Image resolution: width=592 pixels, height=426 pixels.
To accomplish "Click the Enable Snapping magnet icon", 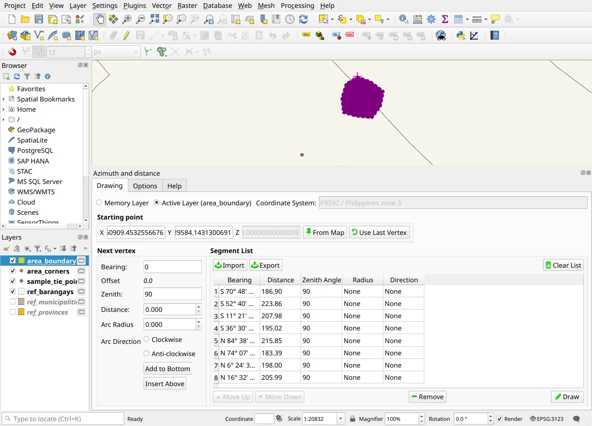I will click(x=12, y=52).
